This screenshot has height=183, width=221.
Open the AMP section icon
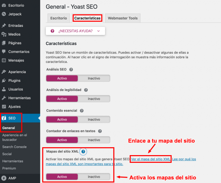4,178
